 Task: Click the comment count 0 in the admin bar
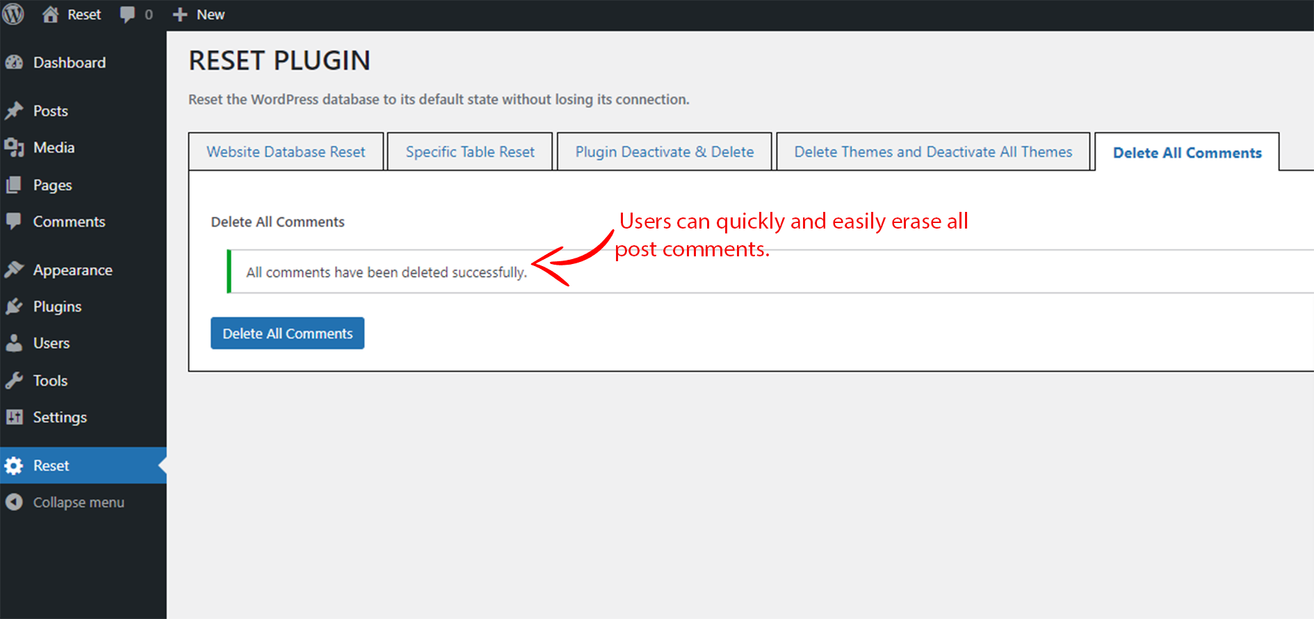(x=149, y=15)
